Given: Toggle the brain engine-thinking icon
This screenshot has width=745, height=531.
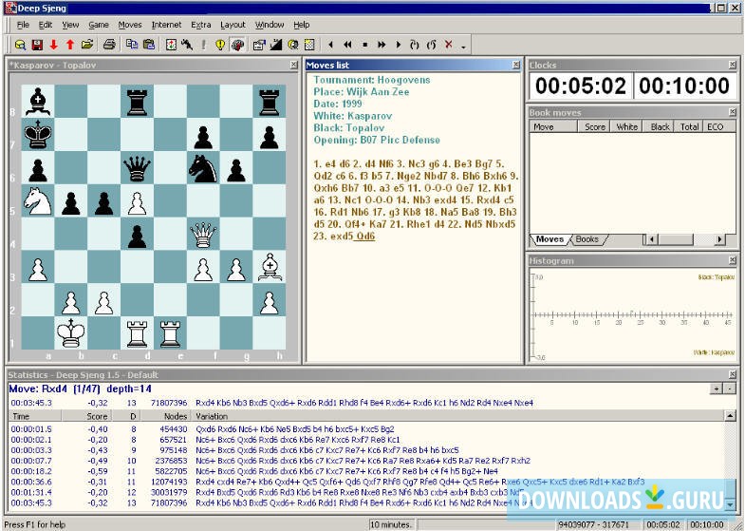Looking at the screenshot, I should [237, 44].
